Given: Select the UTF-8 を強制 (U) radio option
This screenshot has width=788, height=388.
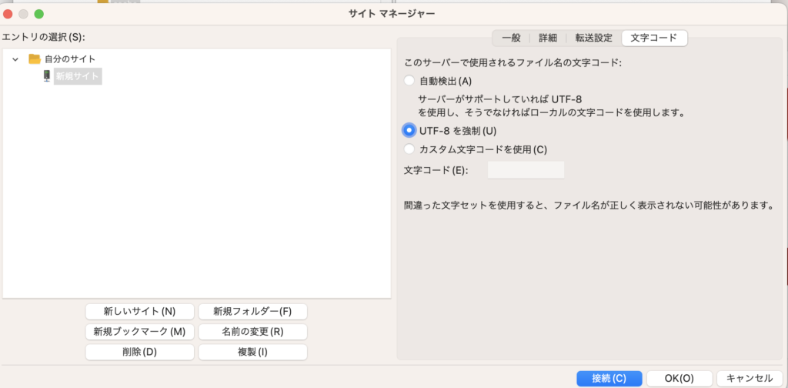Looking at the screenshot, I should pyautogui.click(x=409, y=130).
